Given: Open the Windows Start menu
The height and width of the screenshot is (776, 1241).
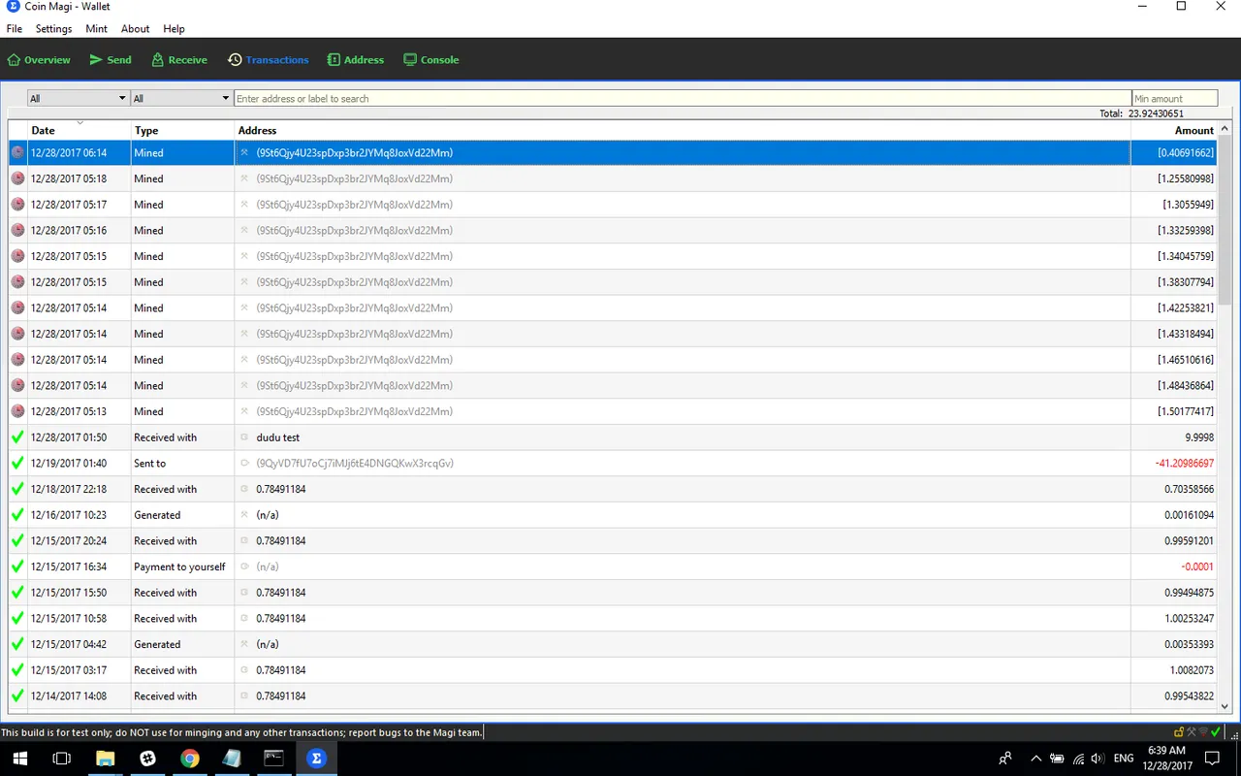Looking at the screenshot, I should coord(19,759).
